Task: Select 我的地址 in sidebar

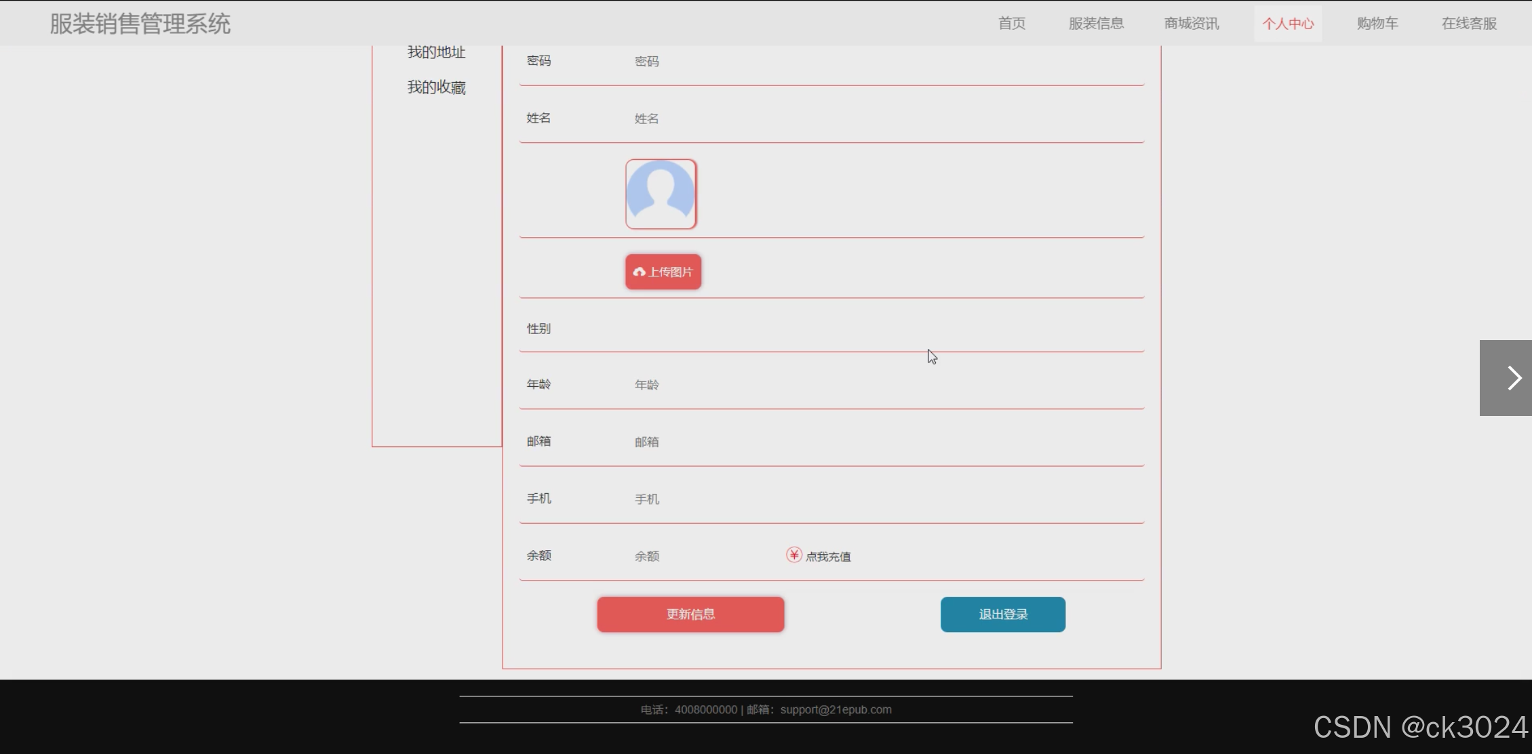Action: (x=436, y=53)
